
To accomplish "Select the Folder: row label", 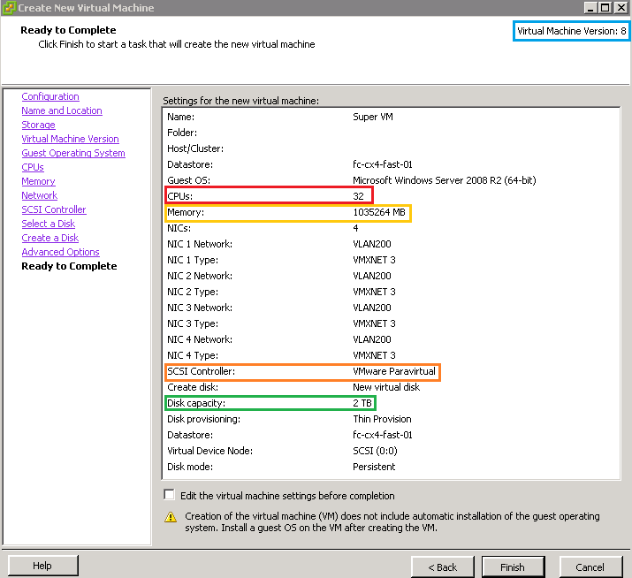I will point(182,133).
